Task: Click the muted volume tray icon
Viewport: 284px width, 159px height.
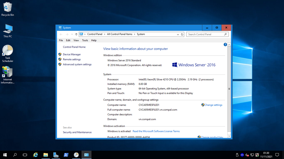Action: point(247,155)
